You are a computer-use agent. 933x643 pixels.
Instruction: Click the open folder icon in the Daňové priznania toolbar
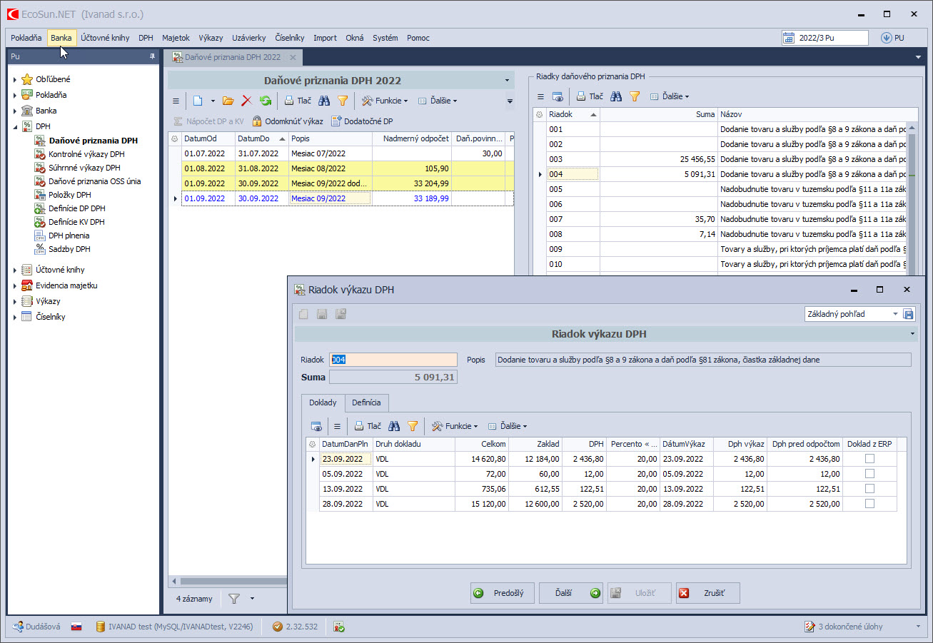pyautogui.click(x=228, y=101)
